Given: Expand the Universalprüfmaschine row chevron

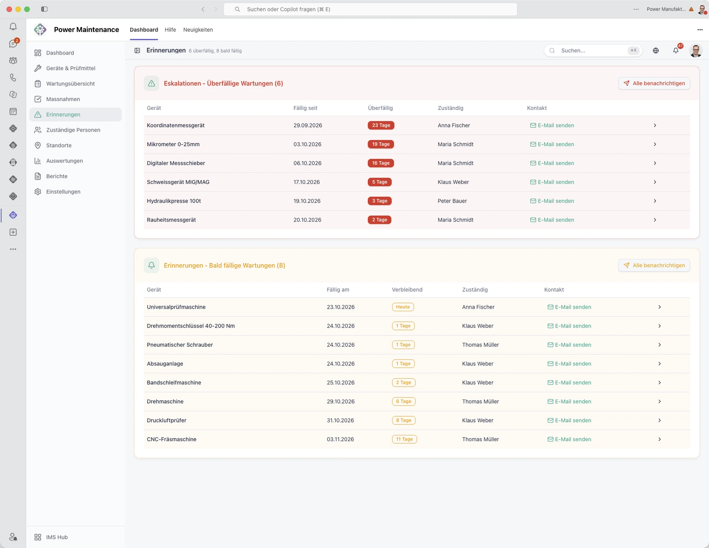Looking at the screenshot, I should (x=659, y=307).
